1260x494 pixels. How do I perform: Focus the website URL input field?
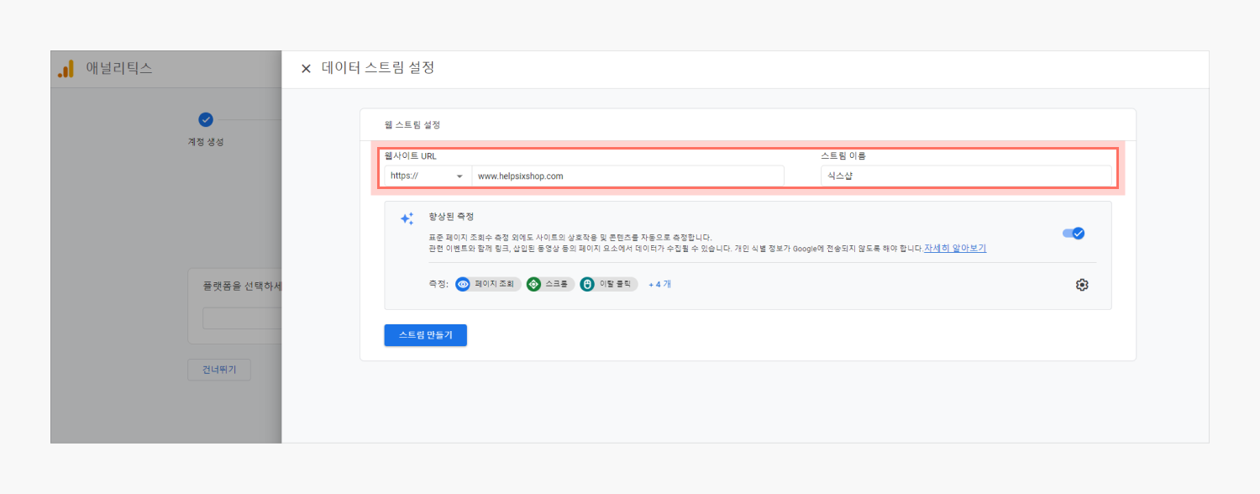627,176
